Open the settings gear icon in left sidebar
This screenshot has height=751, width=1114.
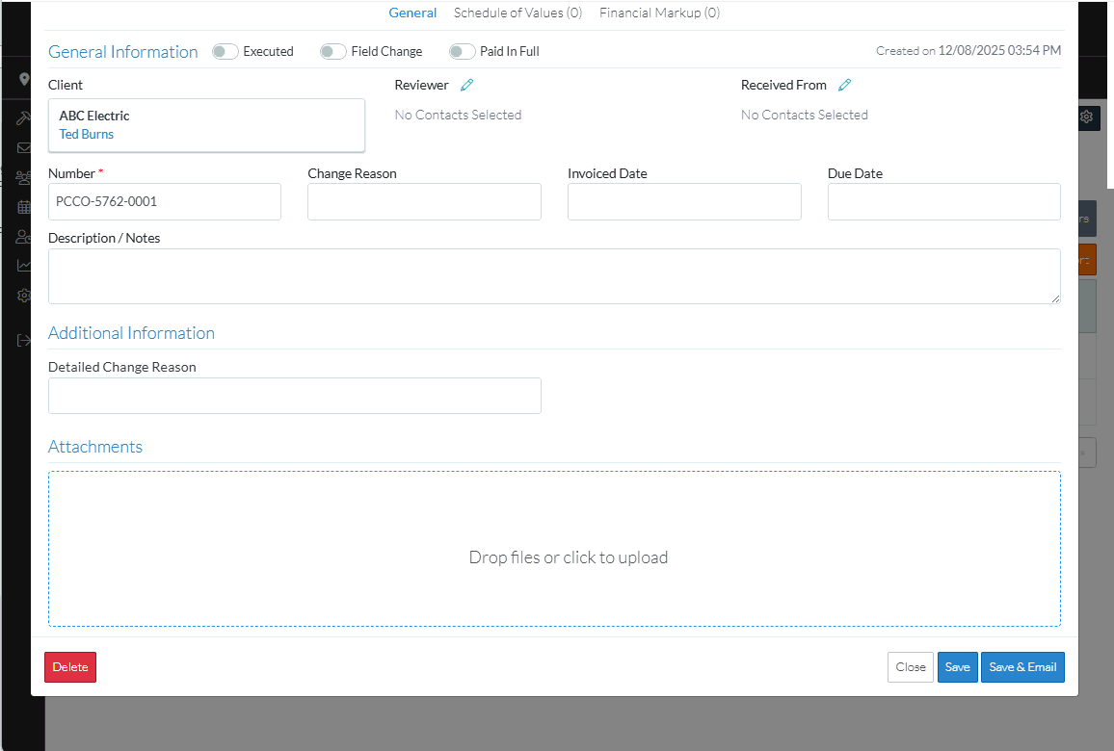click(24, 296)
